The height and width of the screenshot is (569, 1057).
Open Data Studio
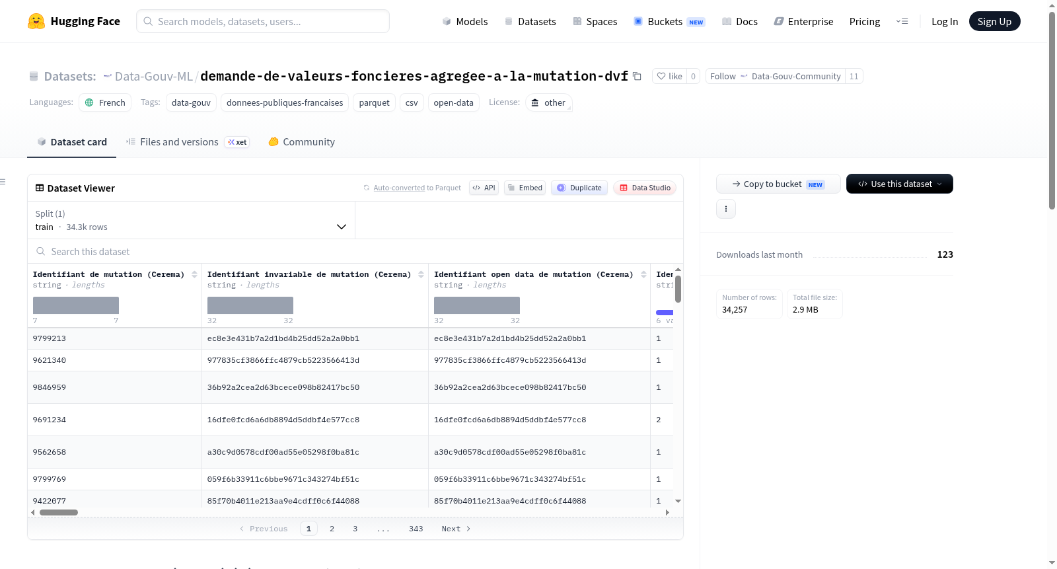coord(645,188)
